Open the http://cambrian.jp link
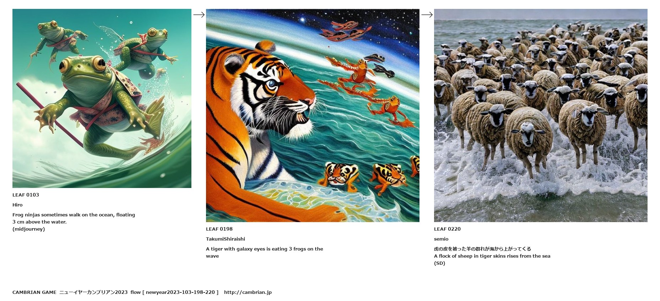660x301 pixels. point(248,292)
